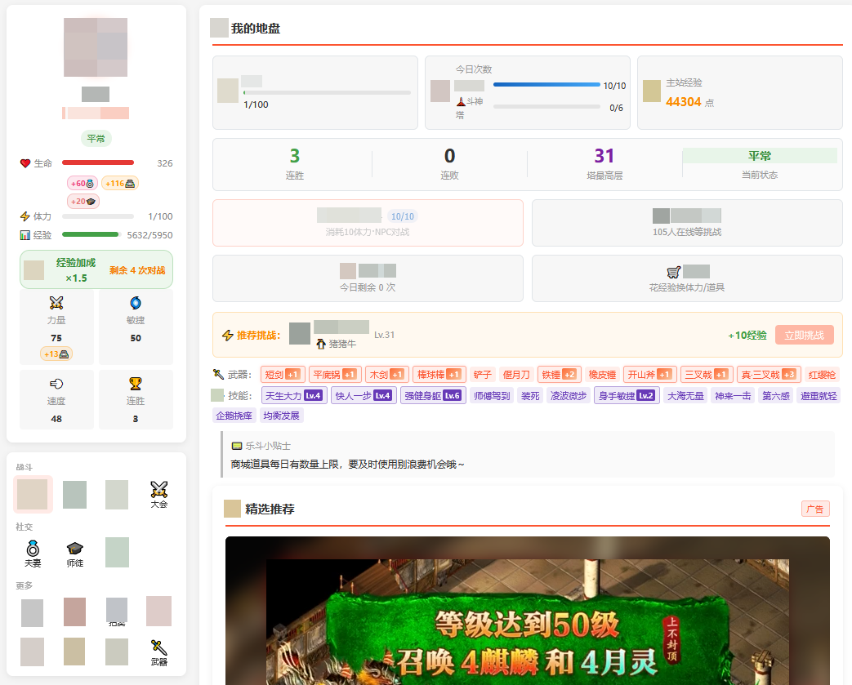This screenshot has width=852, height=685.
Task: Open the 天生大力 Lv.4 skill tag
Action: click(294, 394)
